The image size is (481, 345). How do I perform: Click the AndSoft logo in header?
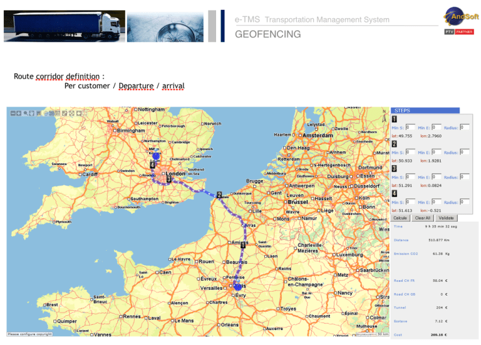[461, 19]
